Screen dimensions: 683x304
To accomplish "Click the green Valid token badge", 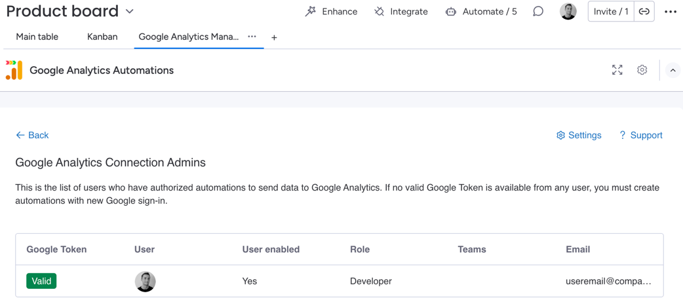I will pyautogui.click(x=41, y=281).
